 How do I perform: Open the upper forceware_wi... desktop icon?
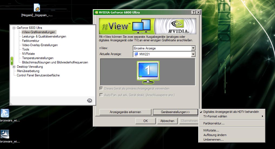(x=5, y=113)
